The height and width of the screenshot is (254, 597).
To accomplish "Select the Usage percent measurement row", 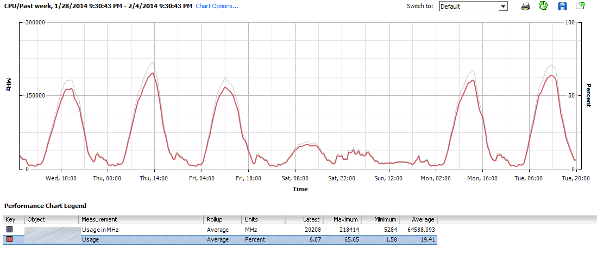I will click(x=220, y=239).
